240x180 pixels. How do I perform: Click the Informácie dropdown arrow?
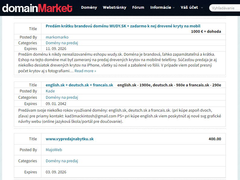click(174, 8)
